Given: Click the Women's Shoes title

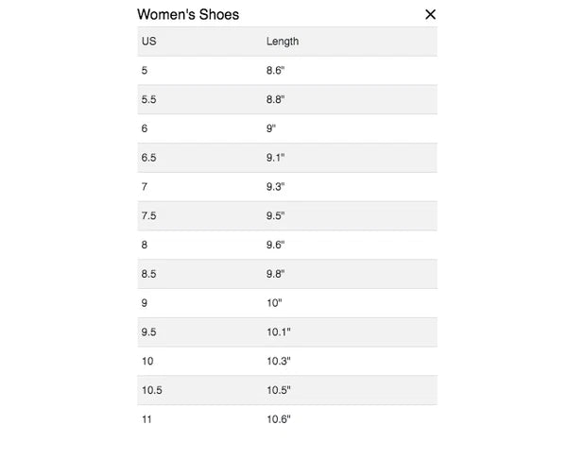Looking at the screenshot, I should pos(188,14).
